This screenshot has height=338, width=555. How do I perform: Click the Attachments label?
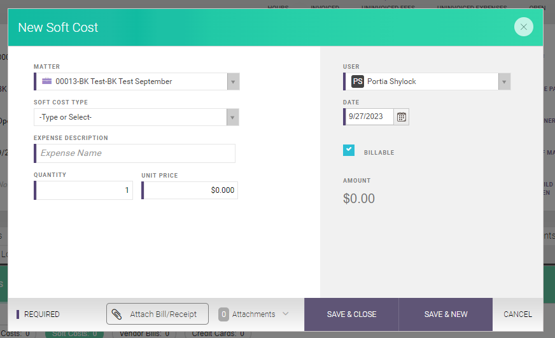(253, 314)
